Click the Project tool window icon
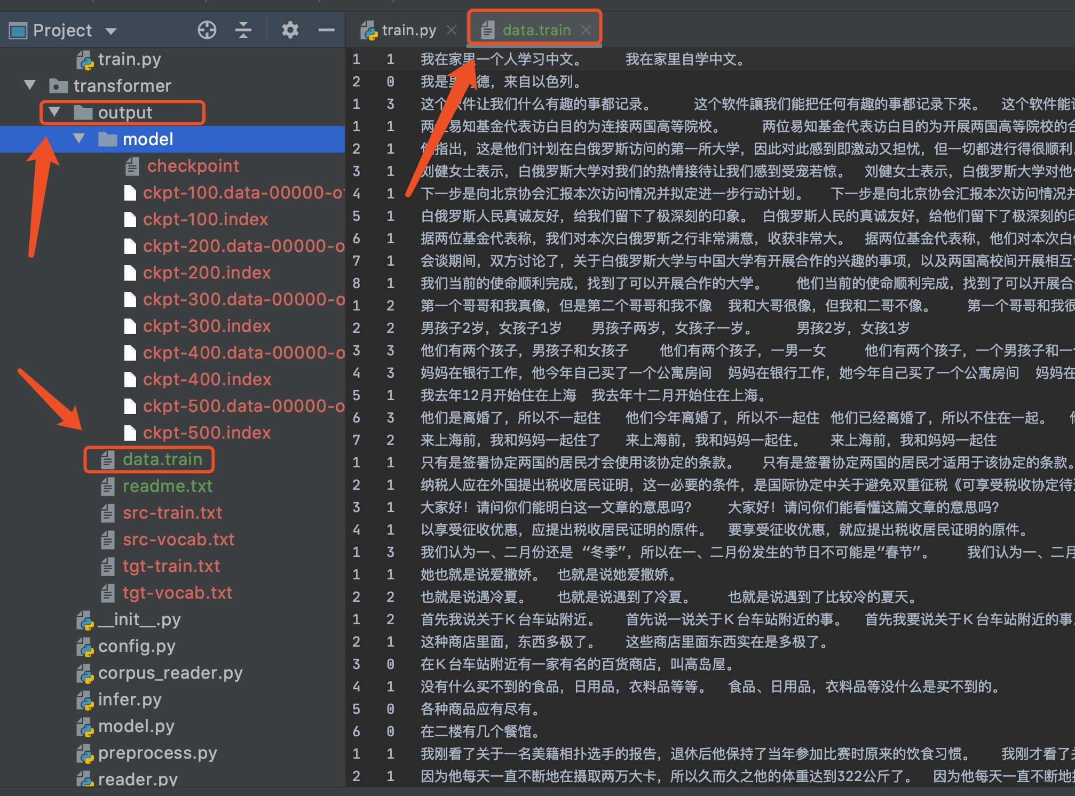The height and width of the screenshot is (796, 1075). point(18,30)
